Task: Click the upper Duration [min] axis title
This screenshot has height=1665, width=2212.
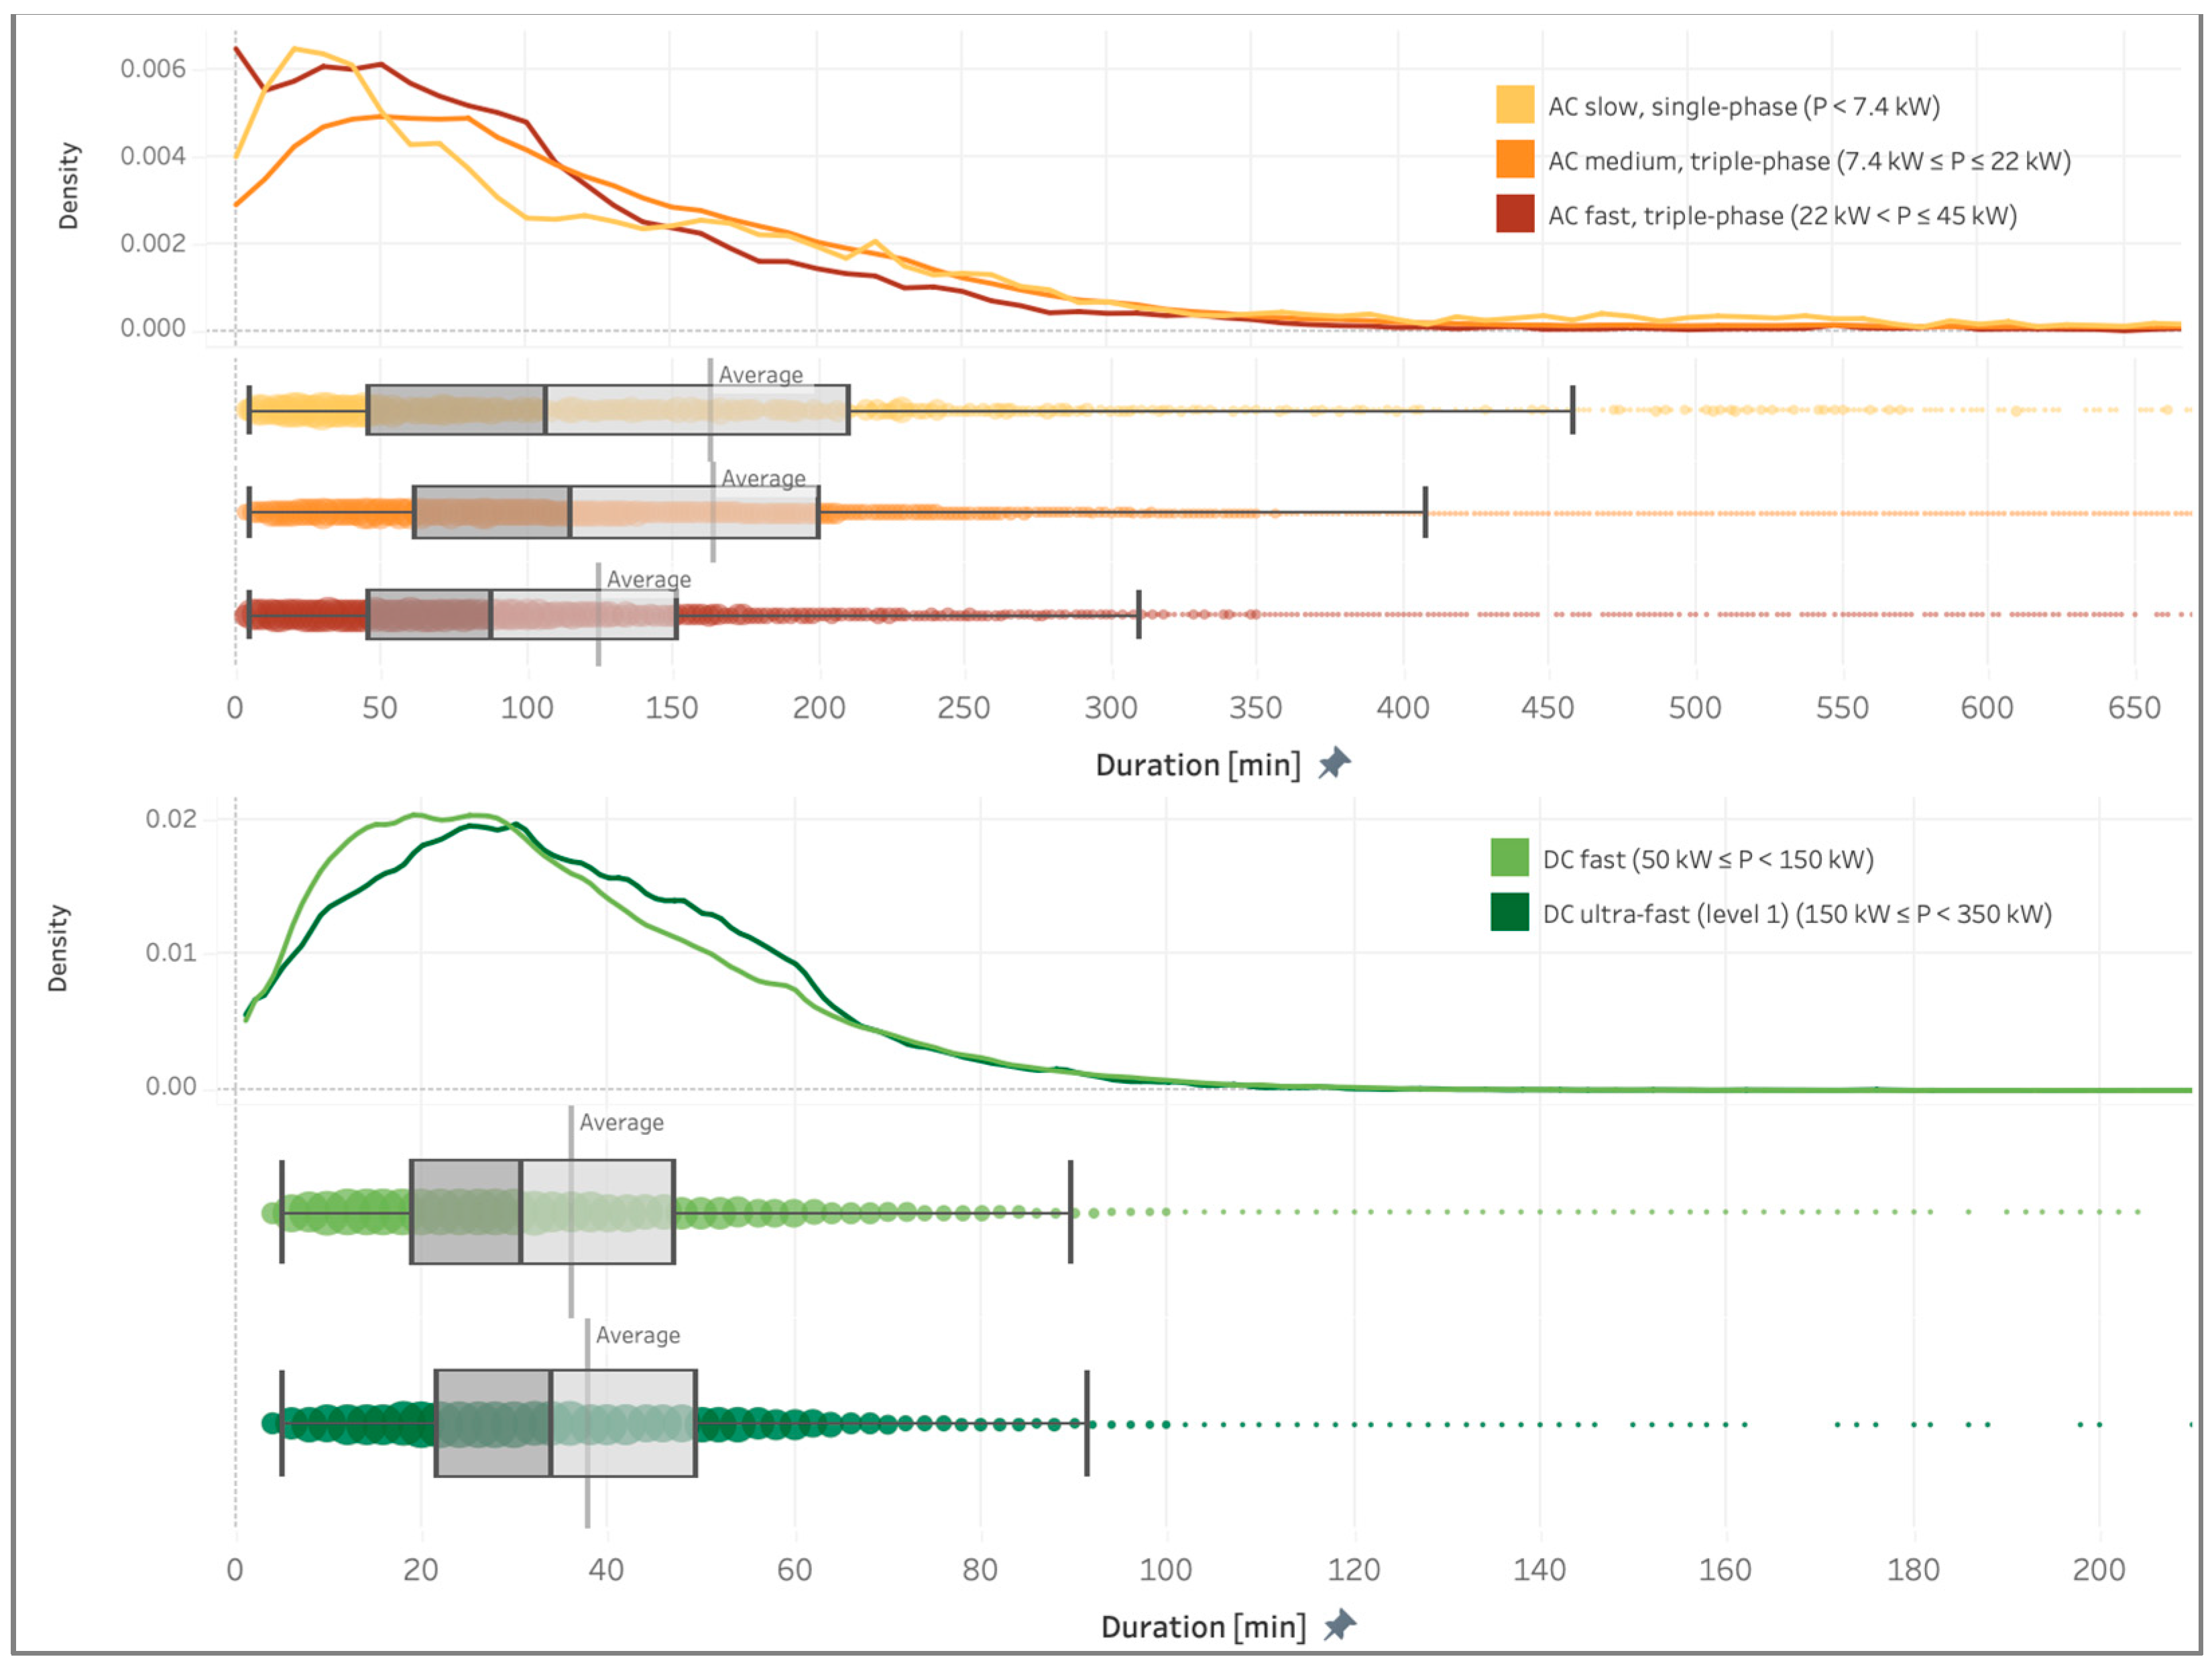Action: tap(1198, 765)
